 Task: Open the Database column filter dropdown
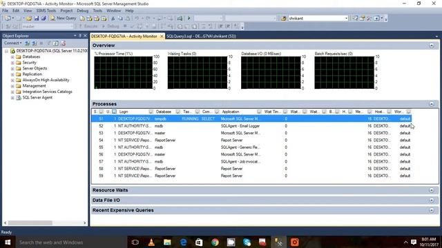177,112
